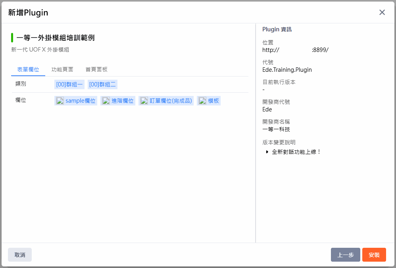Click the image icon beside 訂單欄位(完成品)
The image size is (396, 268).
pyautogui.click(x=144, y=101)
